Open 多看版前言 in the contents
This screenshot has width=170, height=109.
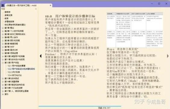pos(9,22)
